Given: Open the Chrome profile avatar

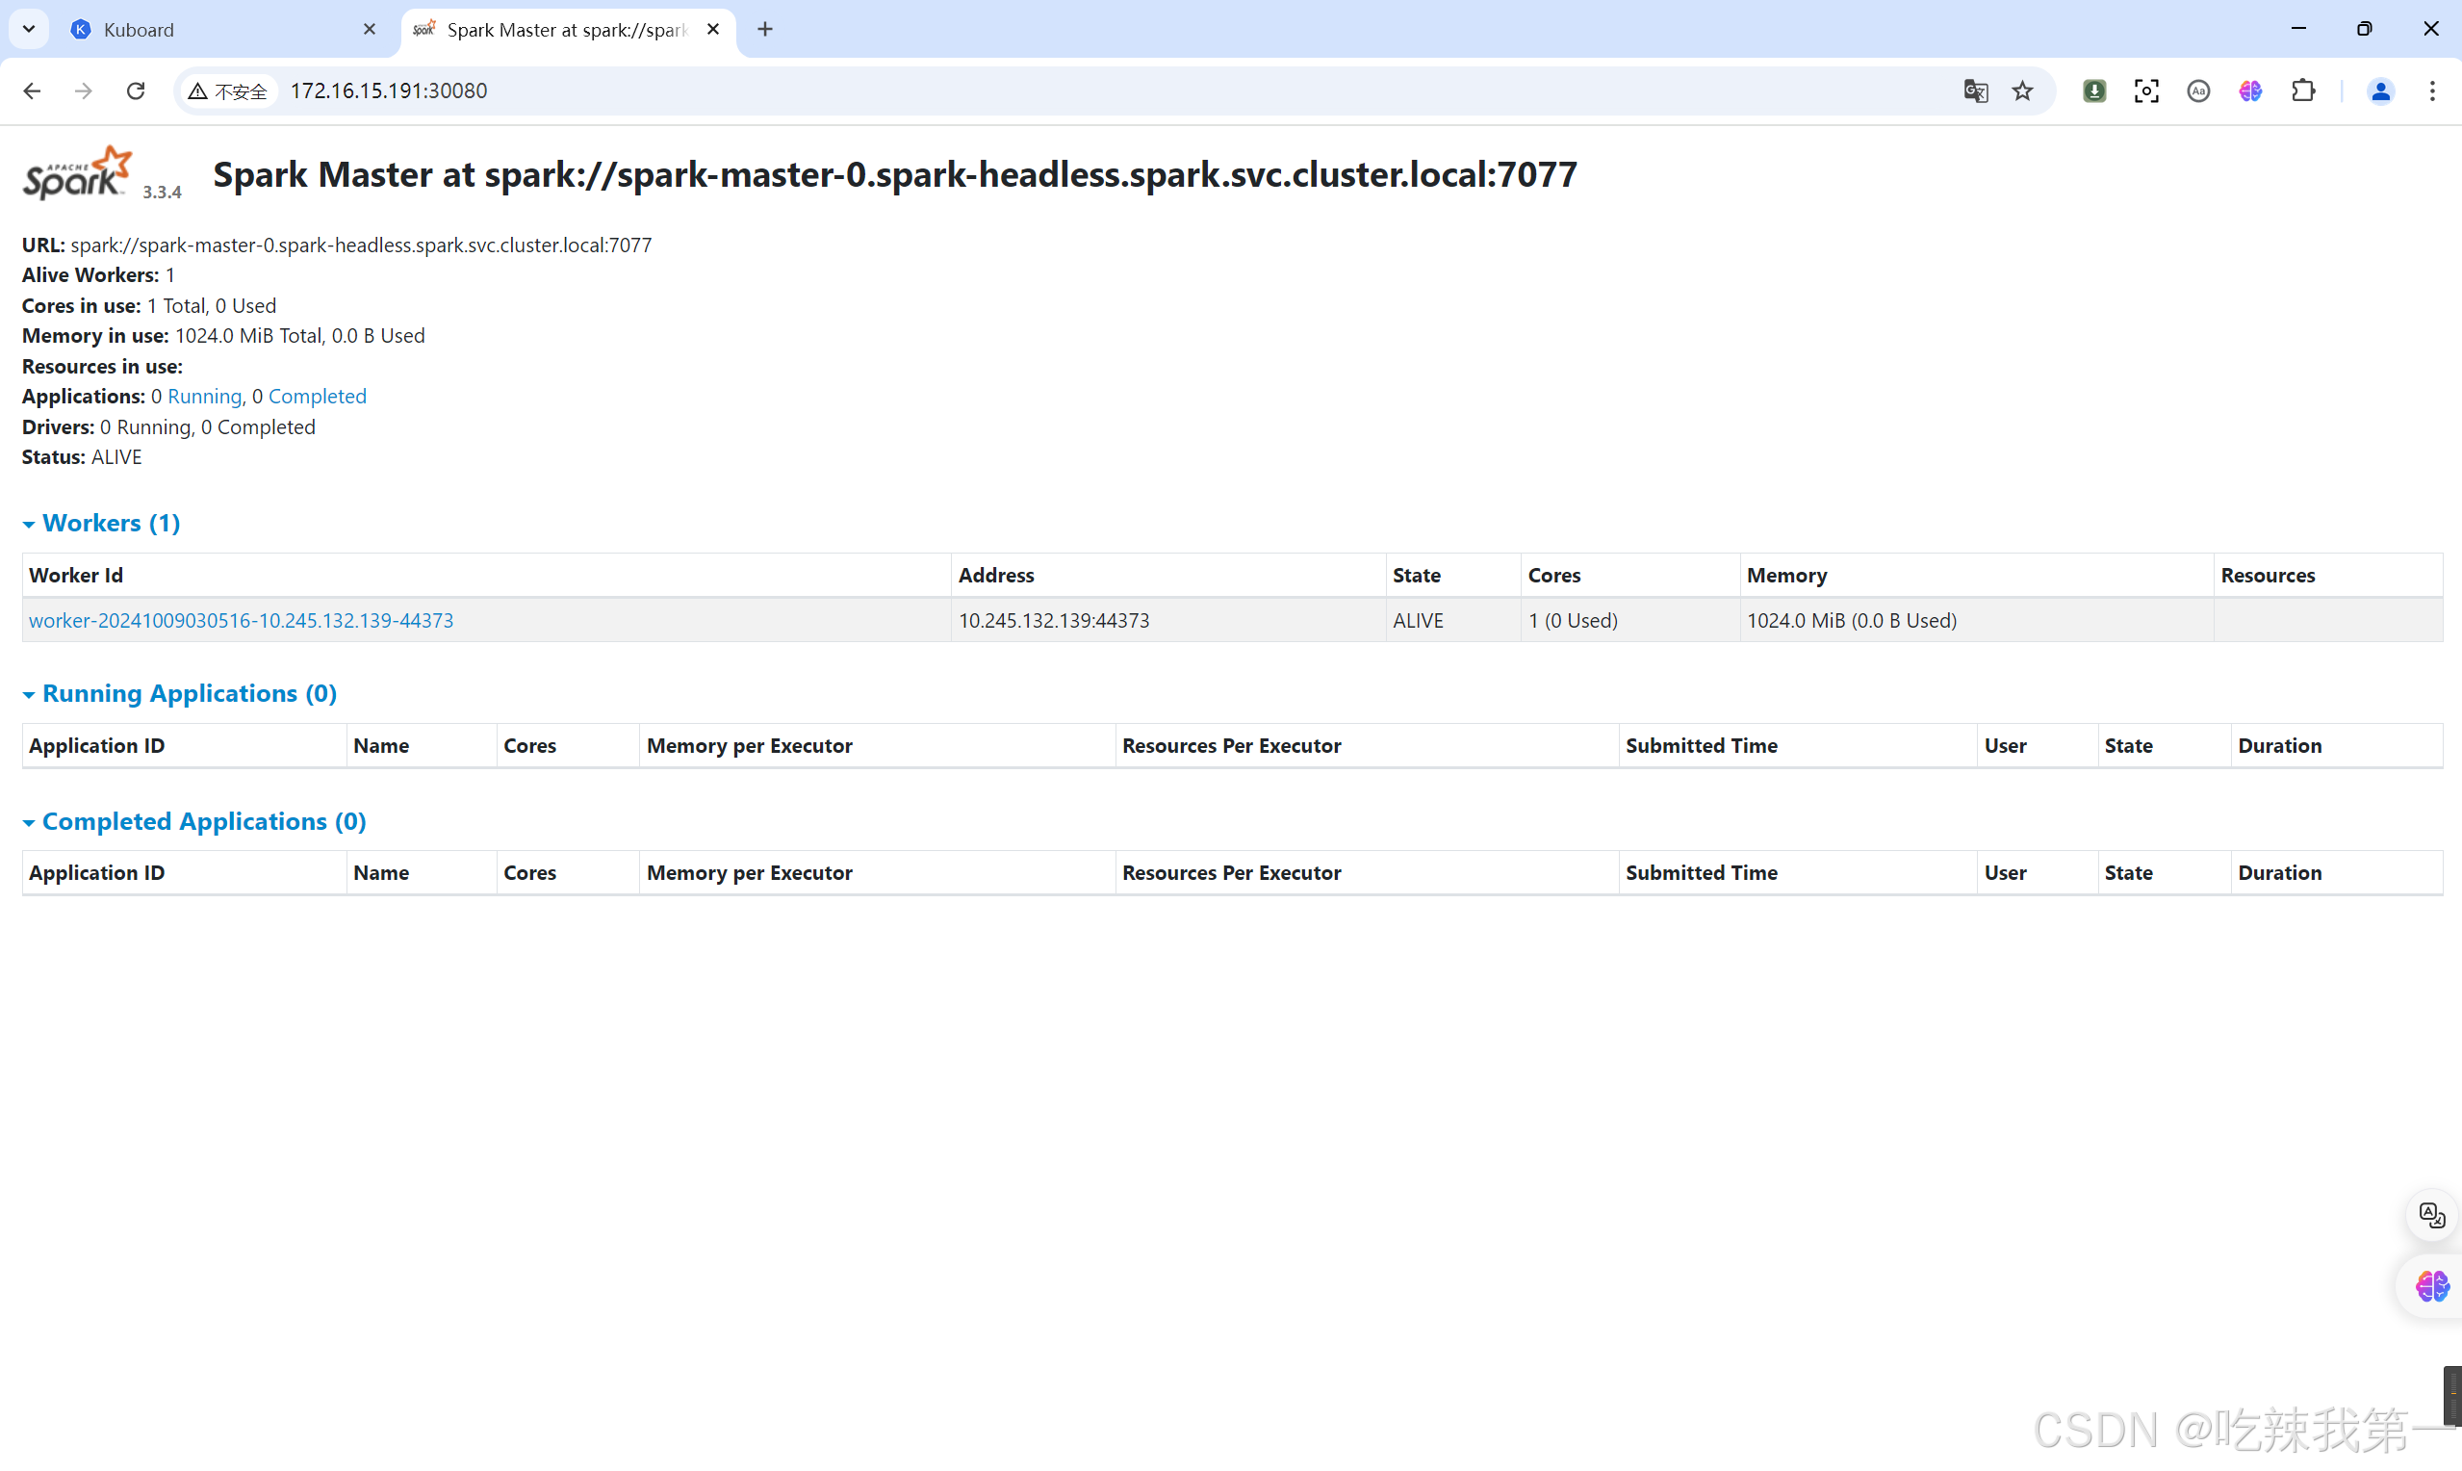Looking at the screenshot, I should [2380, 91].
